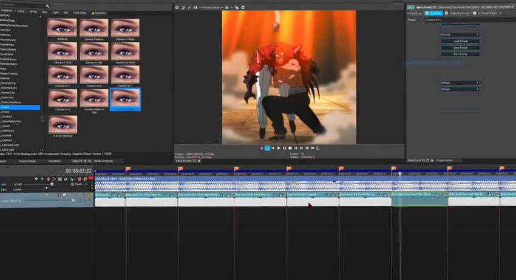Open the Project Notes tab
The height and width of the screenshot is (280, 516).
click(444, 161)
